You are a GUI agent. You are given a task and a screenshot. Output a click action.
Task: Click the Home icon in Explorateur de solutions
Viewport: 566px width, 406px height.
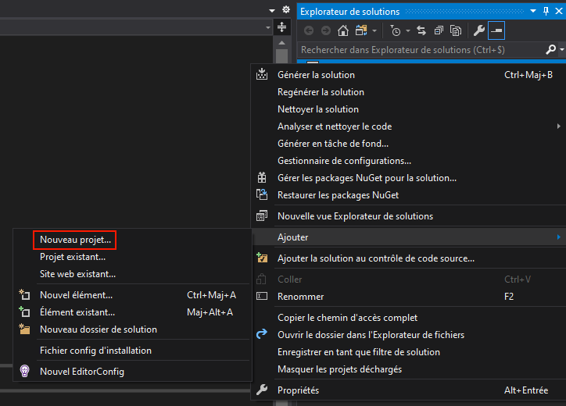[x=342, y=30]
